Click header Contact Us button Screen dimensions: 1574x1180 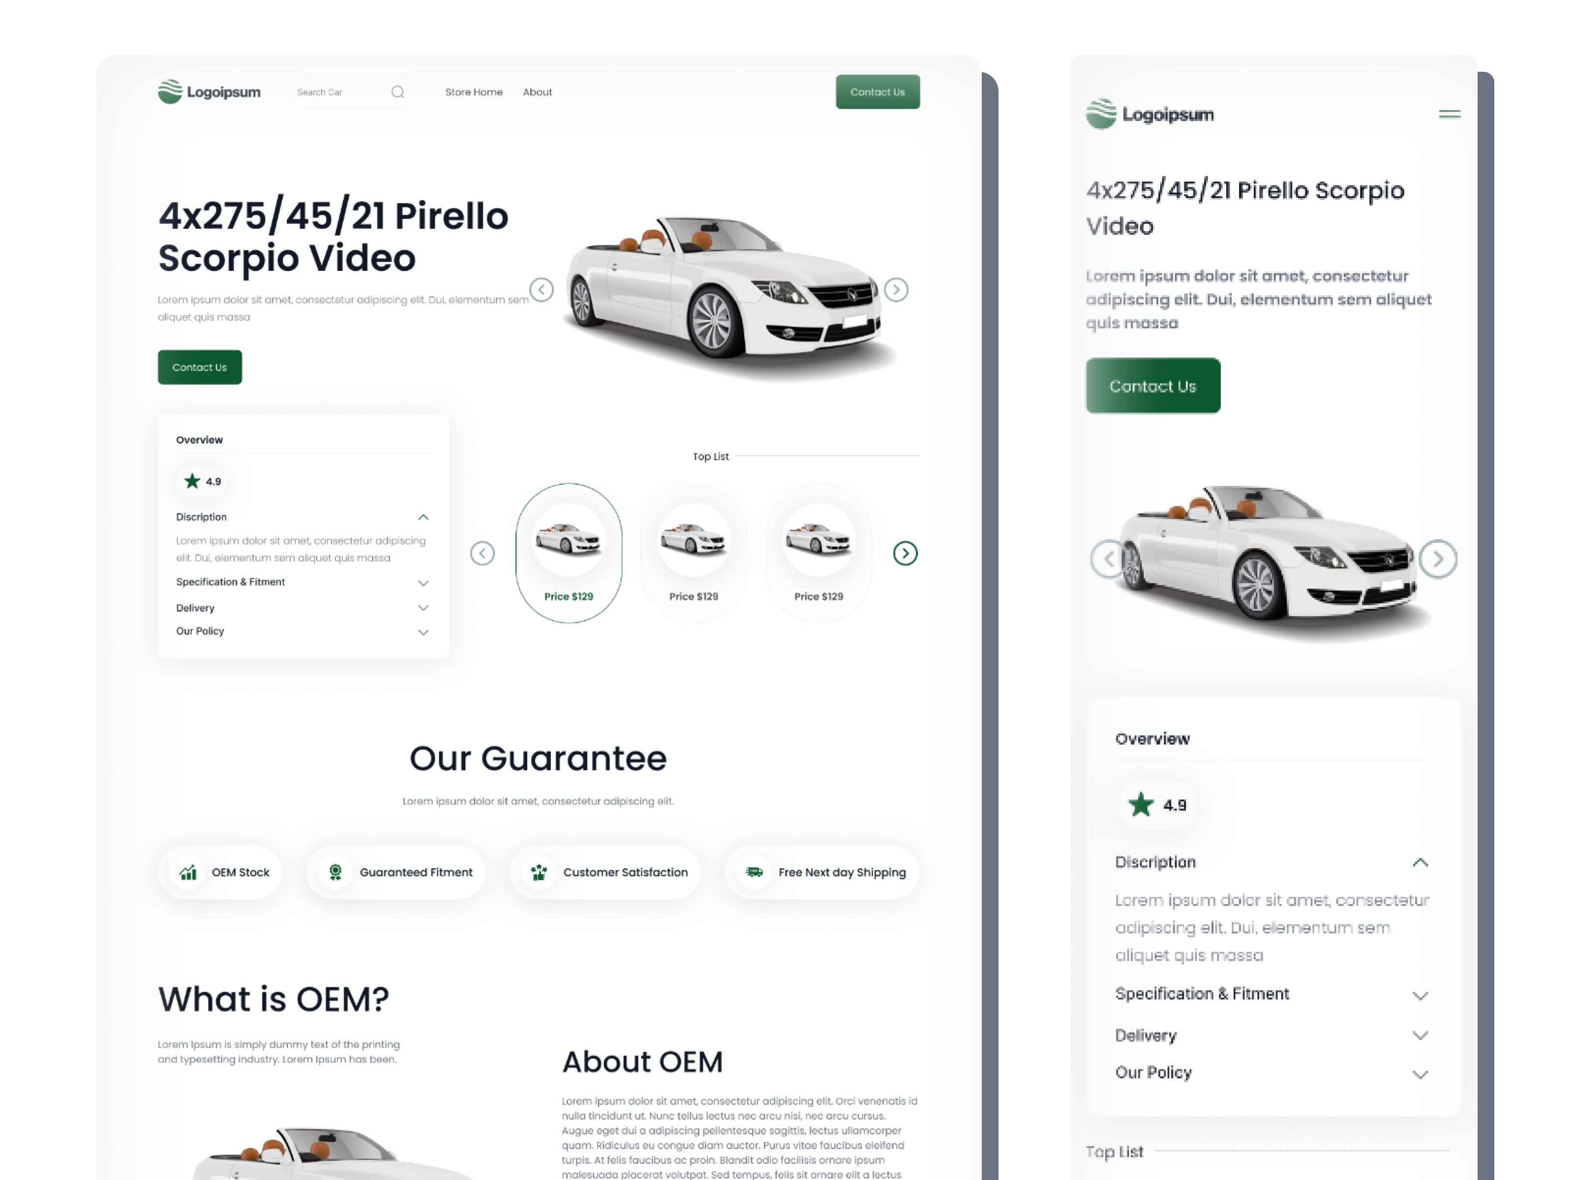point(878,92)
